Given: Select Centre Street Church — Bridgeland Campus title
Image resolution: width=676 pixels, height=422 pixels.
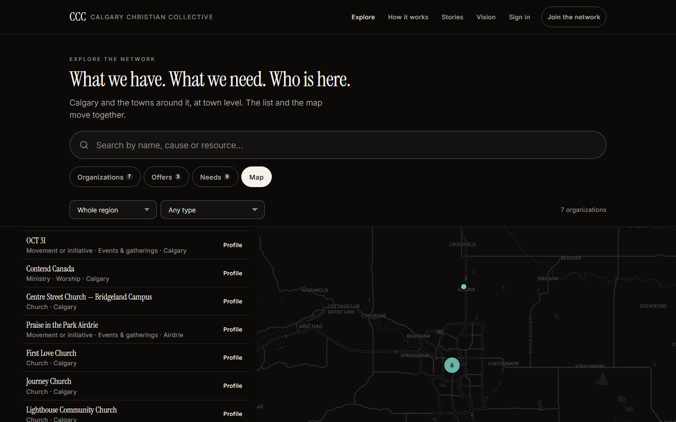Looking at the screenshot, I should [x=89, y=297].
